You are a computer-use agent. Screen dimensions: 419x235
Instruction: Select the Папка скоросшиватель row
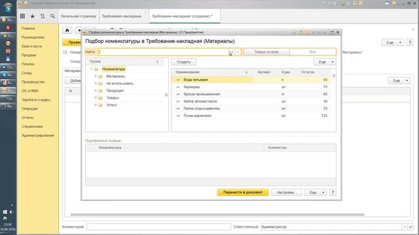251,109
